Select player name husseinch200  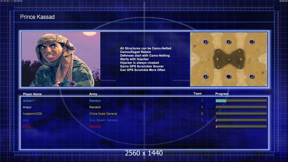[32, 114]
